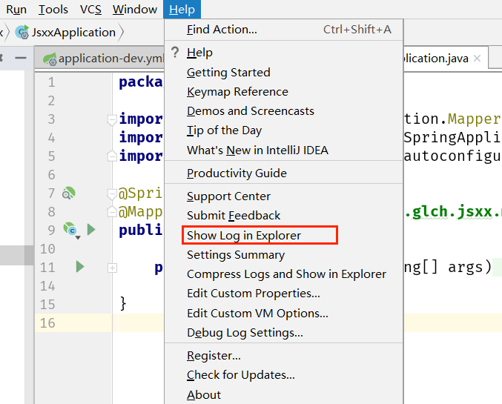Switch to application-dev.yml tab
The width and height of the screenshot is (502, 404).
tap(100, 59)
